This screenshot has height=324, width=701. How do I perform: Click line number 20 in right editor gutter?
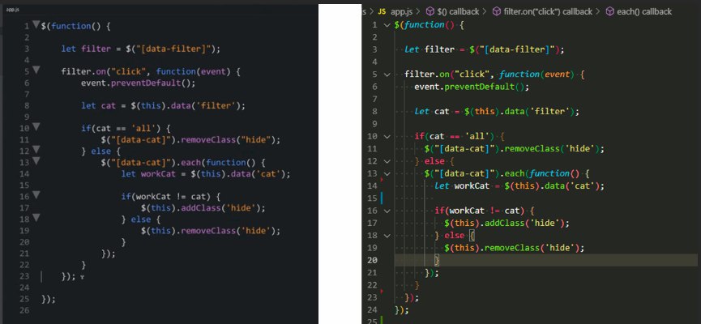(x=373, y=260)
